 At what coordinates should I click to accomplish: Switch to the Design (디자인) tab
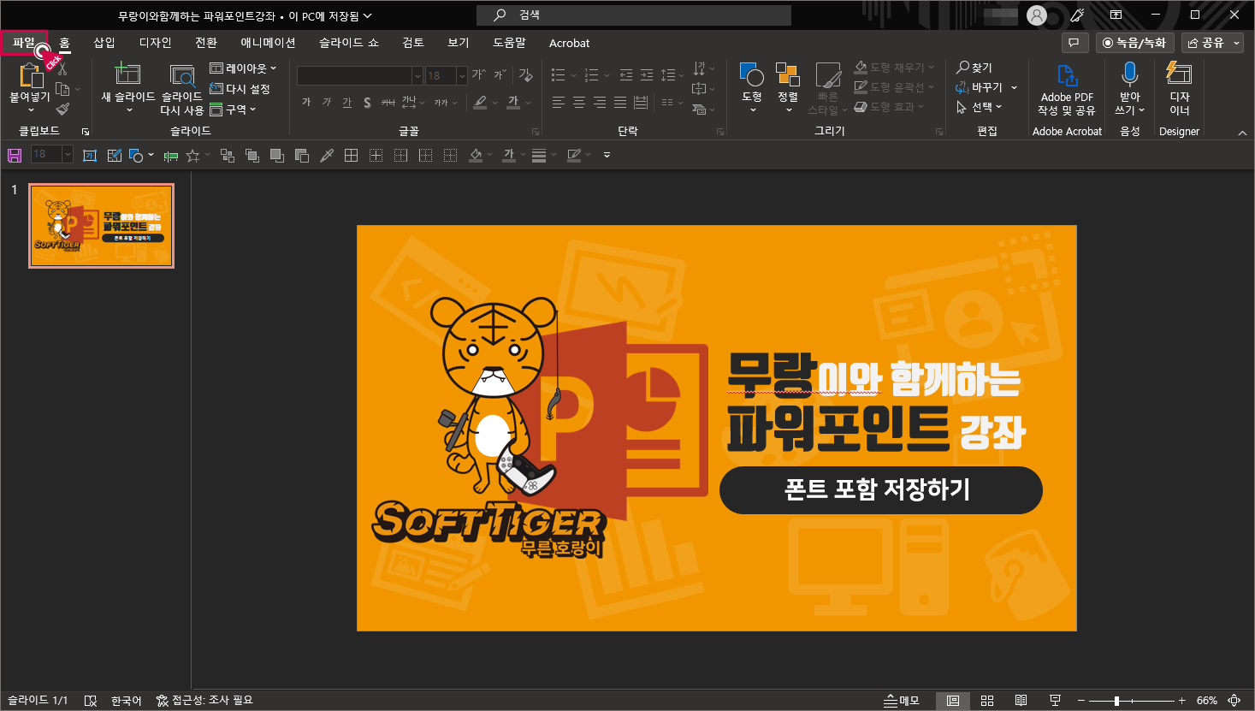[x=156, y=43]
